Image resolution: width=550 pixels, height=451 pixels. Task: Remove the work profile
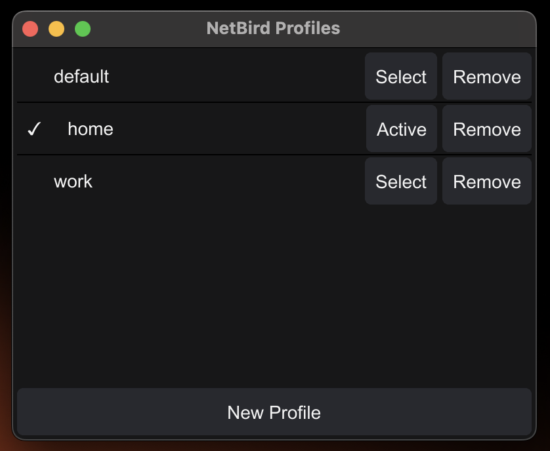(x=486, y=182)
